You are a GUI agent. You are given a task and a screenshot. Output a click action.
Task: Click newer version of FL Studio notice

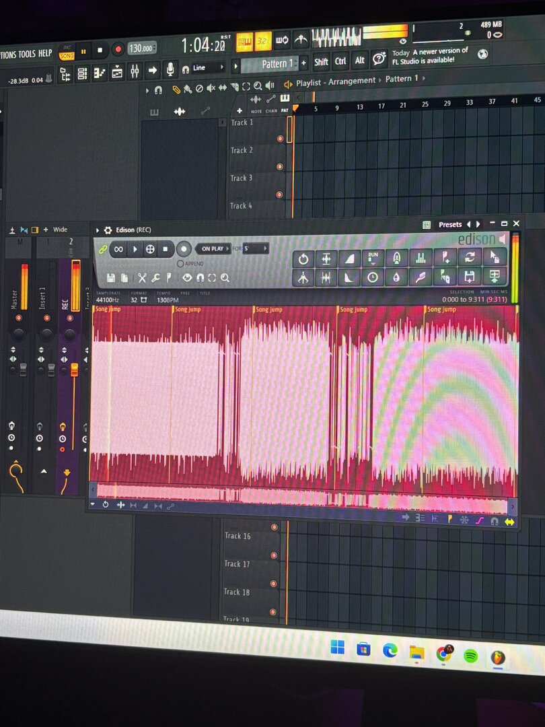pyautogui.click(x=429, y=56)
